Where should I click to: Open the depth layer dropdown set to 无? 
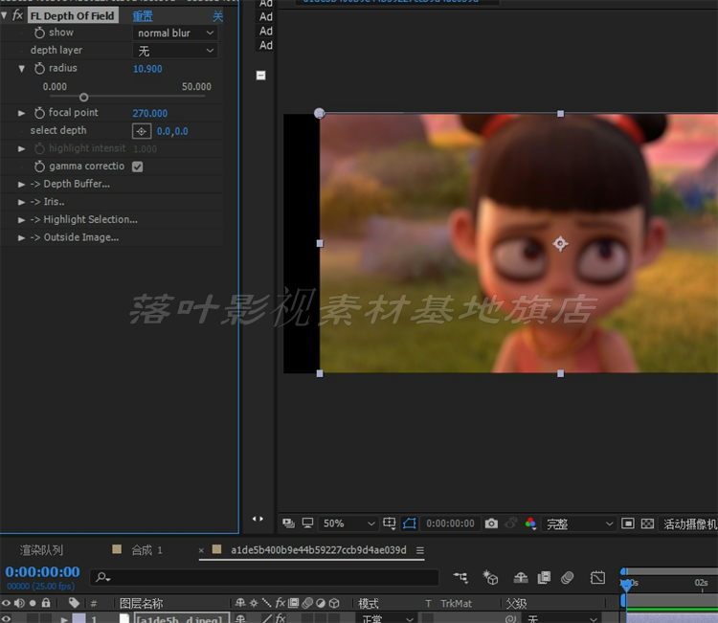click(175, 51)
